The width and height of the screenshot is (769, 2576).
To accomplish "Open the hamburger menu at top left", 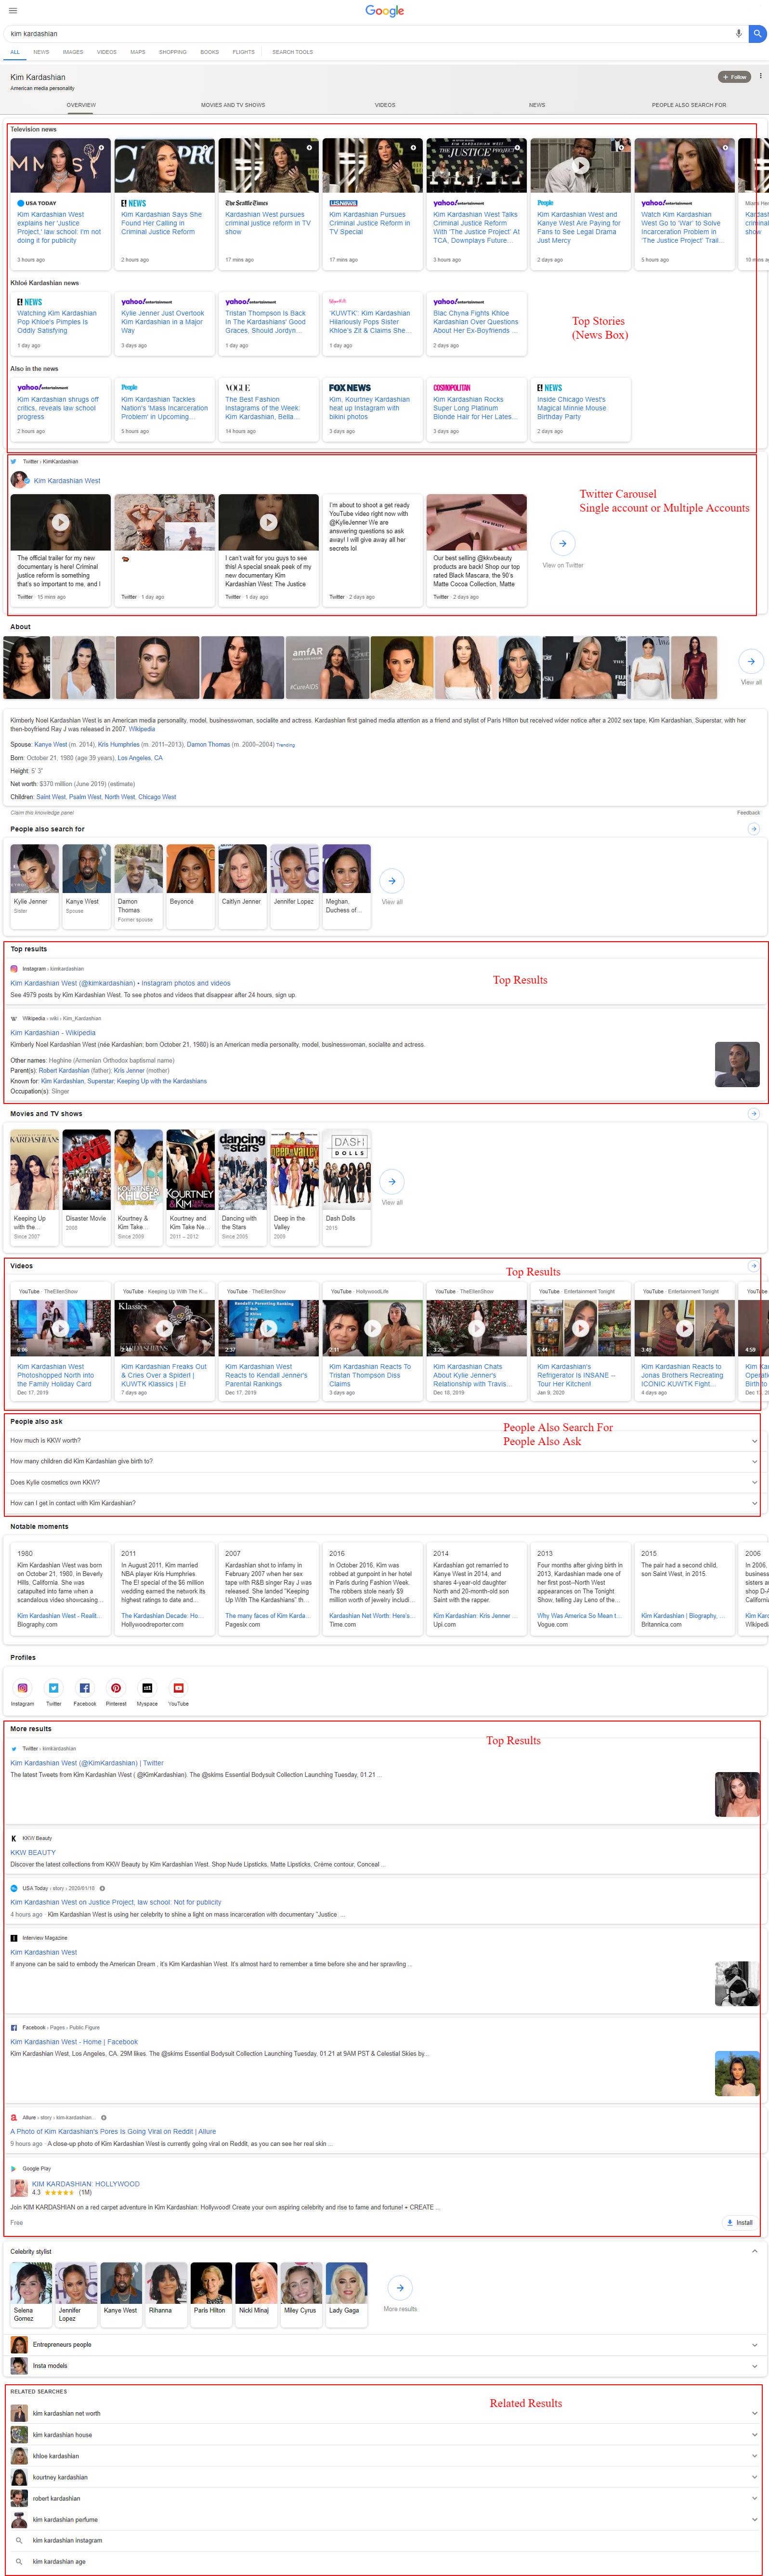I will point(13,11).
